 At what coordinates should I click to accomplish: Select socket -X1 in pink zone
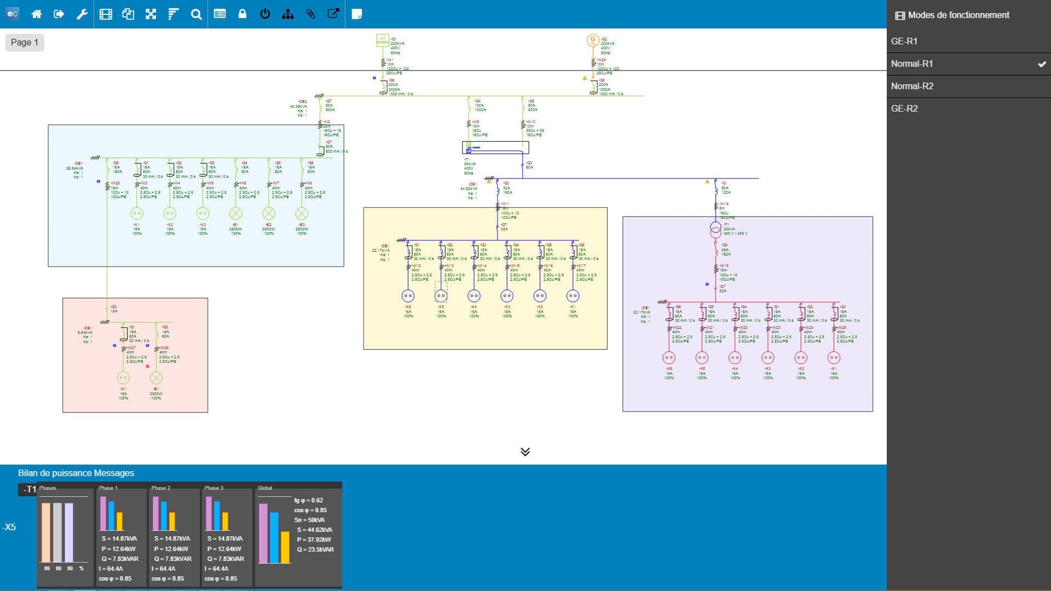[123, 378]
